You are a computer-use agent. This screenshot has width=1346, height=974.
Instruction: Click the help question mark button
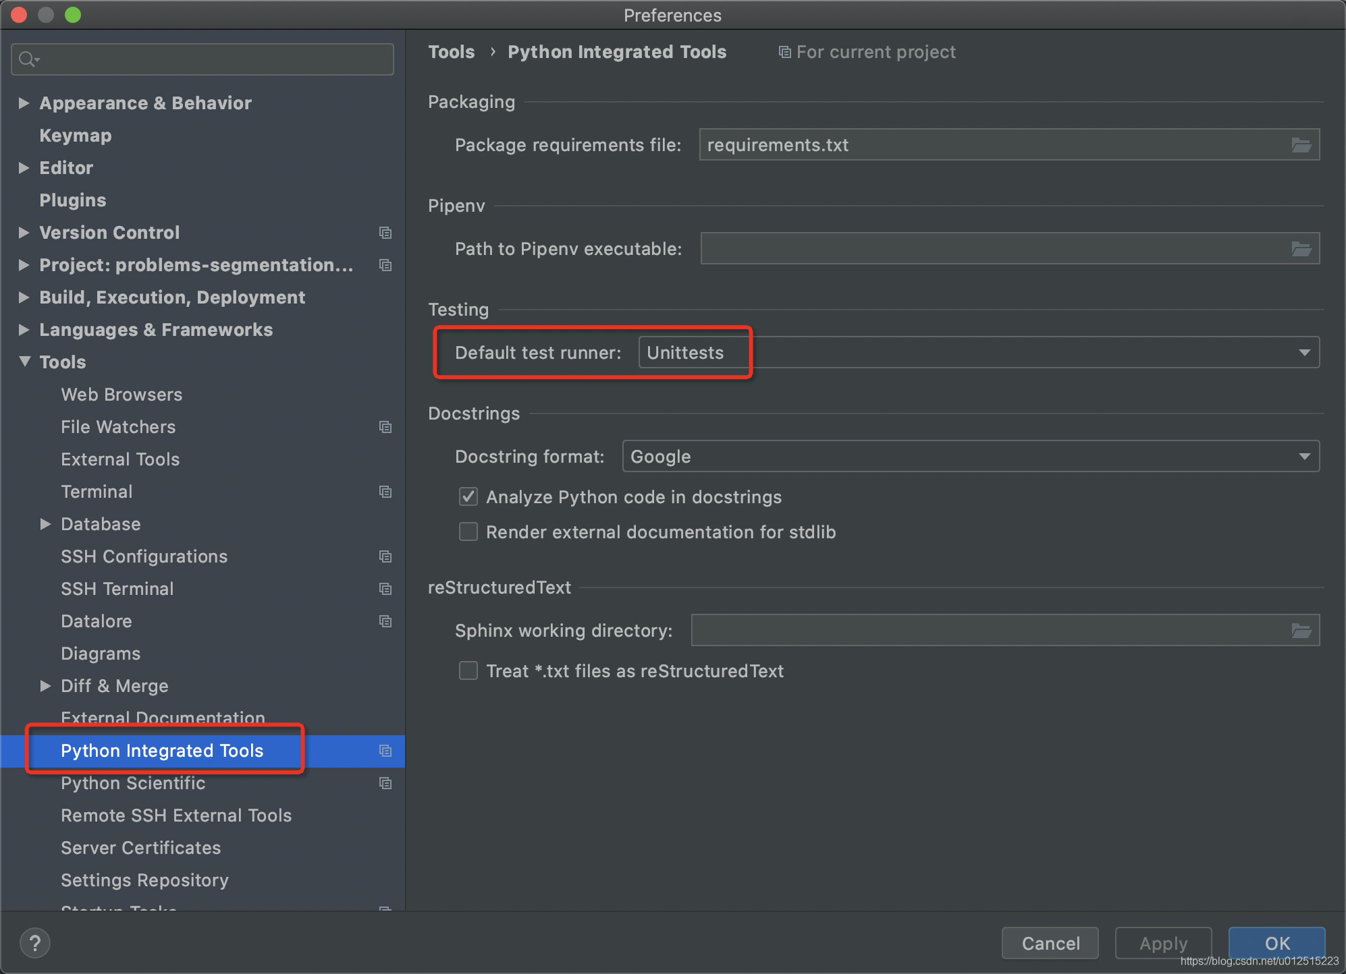point(35,943)
